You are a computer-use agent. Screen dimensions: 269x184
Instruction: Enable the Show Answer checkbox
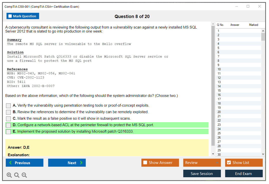coord(145,163)
